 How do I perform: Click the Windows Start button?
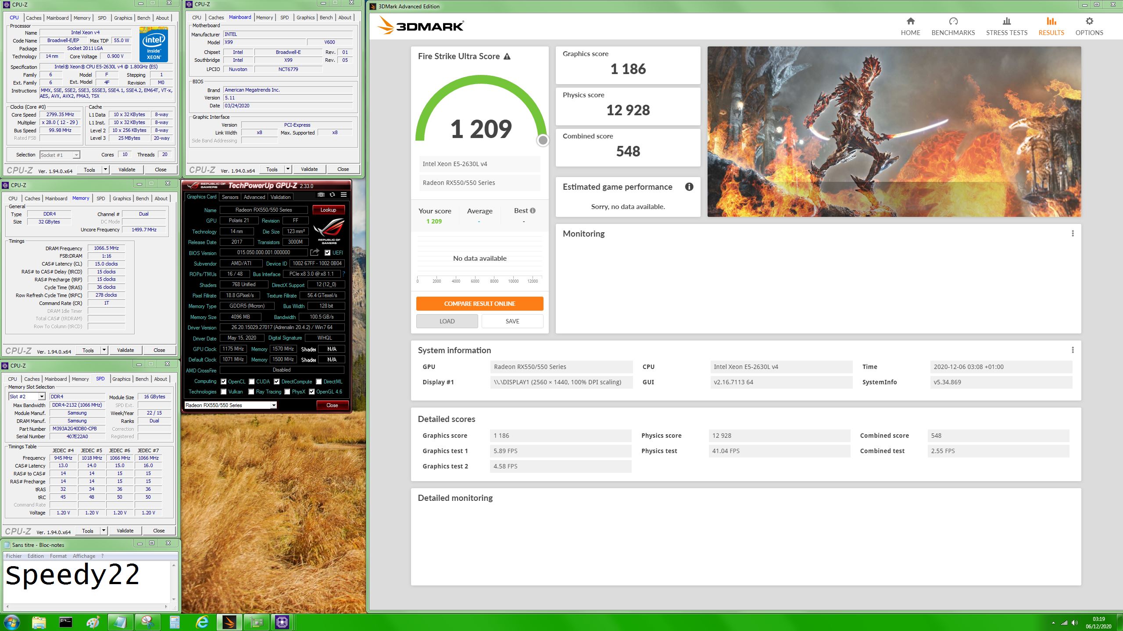point(11,622)
